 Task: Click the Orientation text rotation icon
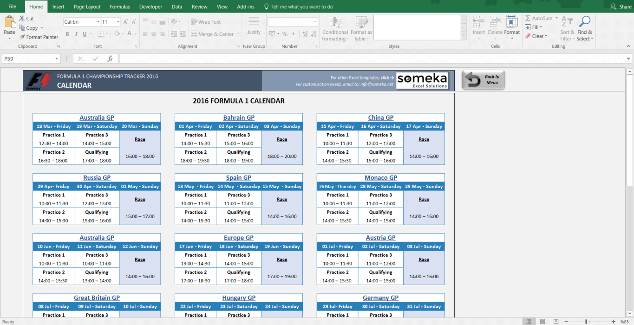(x=174, y=22)
